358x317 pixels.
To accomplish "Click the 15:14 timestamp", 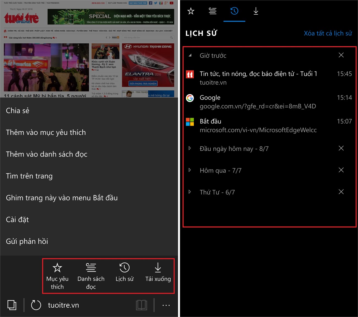I will coord(345,97).
